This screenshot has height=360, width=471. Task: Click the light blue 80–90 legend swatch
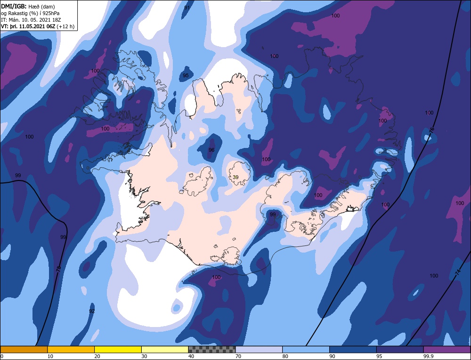pyautogui.click(x=306, y=349)
